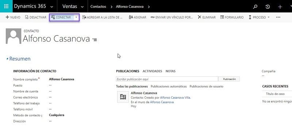Click Alfonso Casanova post title
This screenshot has height=133, width=292.
tap(144, 93)
